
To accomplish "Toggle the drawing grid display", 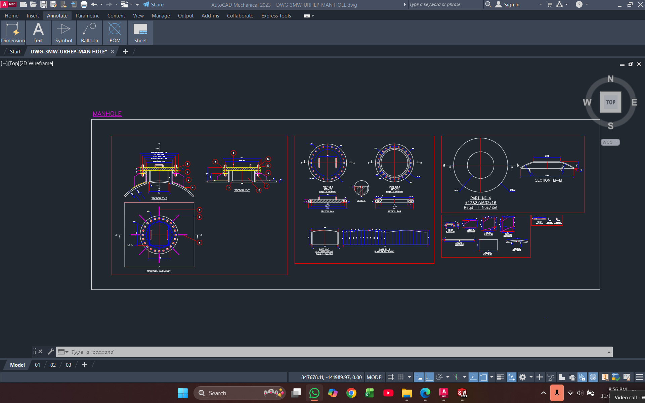I will [391, 377].
